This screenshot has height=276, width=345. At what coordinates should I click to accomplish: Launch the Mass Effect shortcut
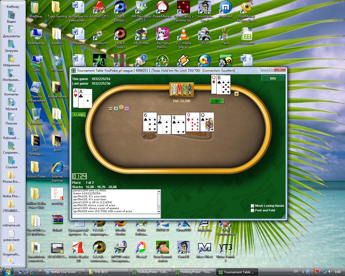(x=204, y=250)
